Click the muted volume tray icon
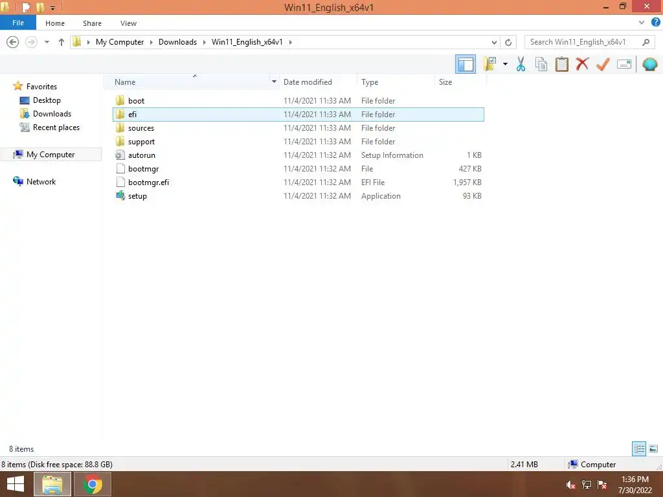Viewport: 663px width, 497px height. [x=570, y=485]
